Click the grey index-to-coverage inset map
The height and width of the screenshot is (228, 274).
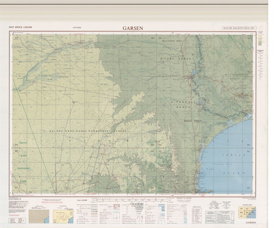point(39,216)
